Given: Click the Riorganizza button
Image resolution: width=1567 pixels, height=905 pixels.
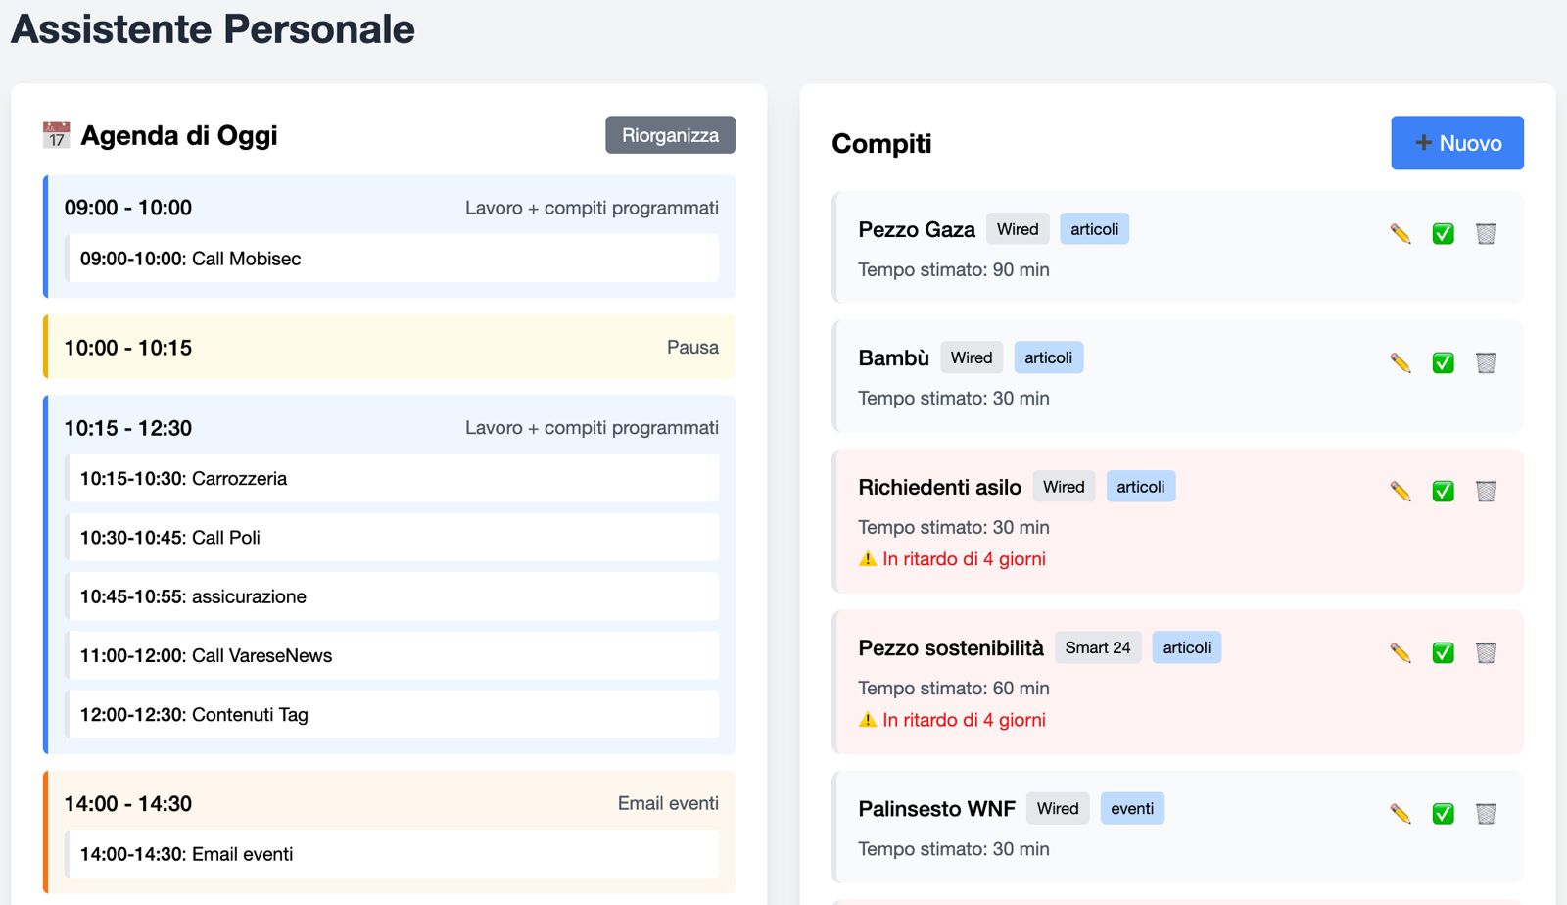Looking at the screenshot, I should 670,135.
